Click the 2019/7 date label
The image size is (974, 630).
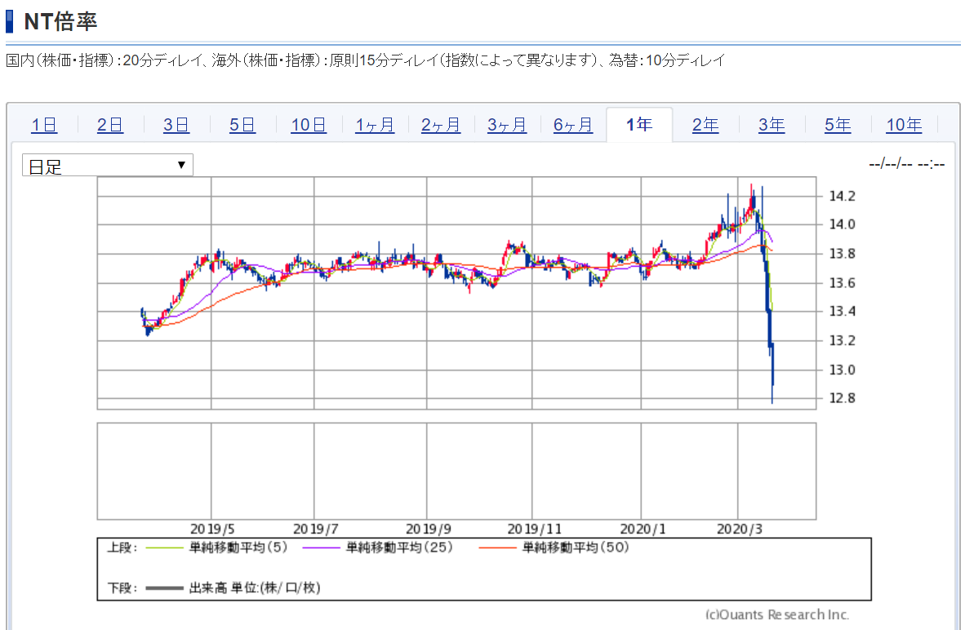tap(316, 529)
